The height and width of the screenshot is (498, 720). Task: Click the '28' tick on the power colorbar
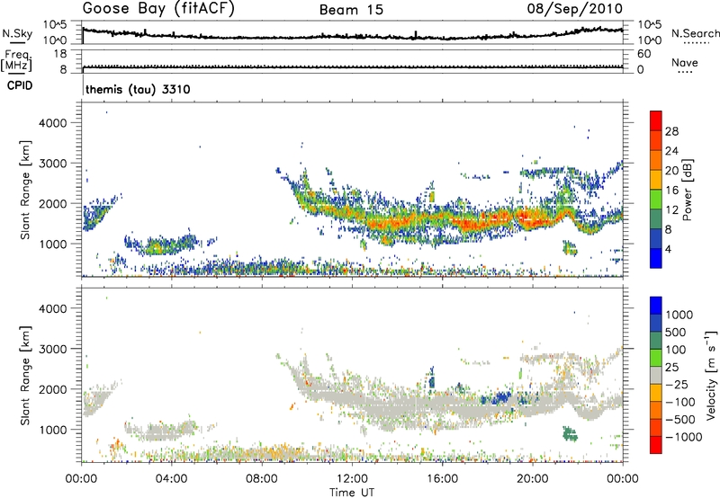pos(671,131)
